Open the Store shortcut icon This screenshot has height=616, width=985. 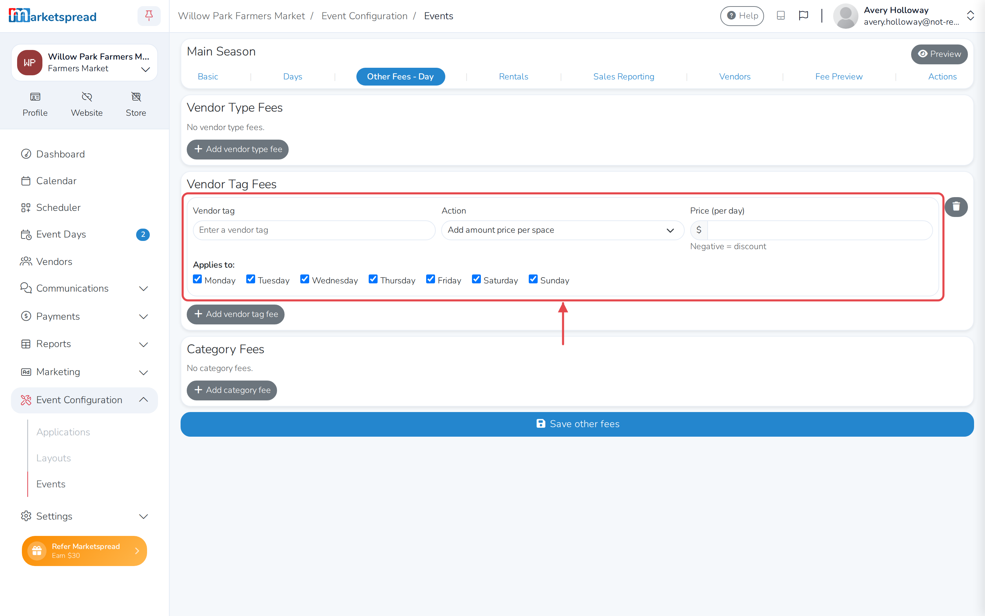pos(136,97)
